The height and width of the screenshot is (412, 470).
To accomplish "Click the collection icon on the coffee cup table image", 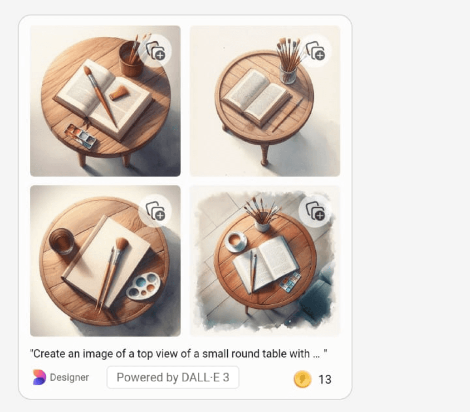I will click(x=315, y=211).
